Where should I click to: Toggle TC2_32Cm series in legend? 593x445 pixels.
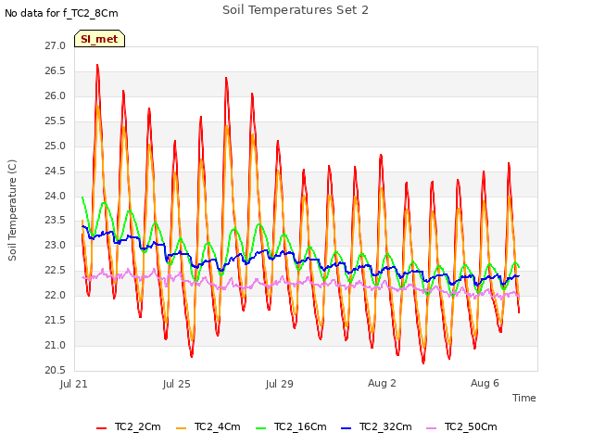[x=376, y=426]
